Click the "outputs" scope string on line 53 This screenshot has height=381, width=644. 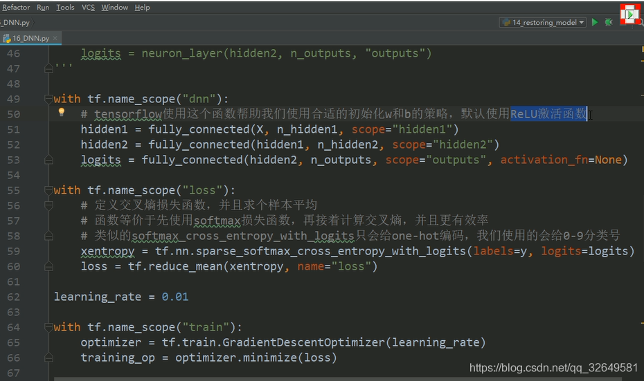(x=456, y=160)
